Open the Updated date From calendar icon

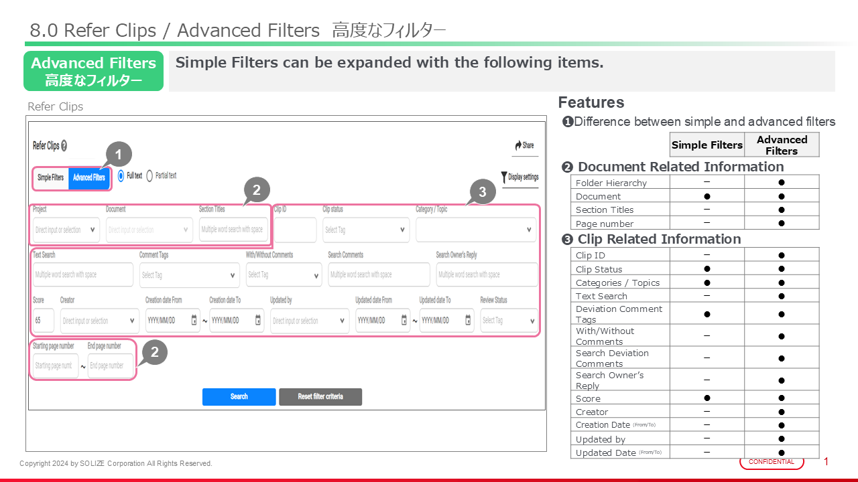click(x=404, y=321)
